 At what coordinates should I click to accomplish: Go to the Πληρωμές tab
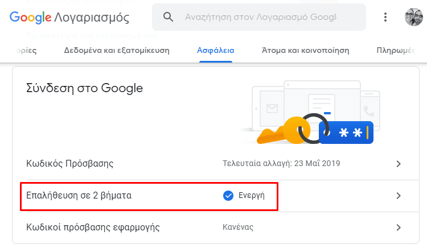coord(396,51)
